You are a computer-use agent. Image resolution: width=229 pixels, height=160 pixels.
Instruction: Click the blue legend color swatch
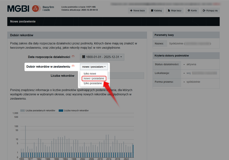(61, 111)
